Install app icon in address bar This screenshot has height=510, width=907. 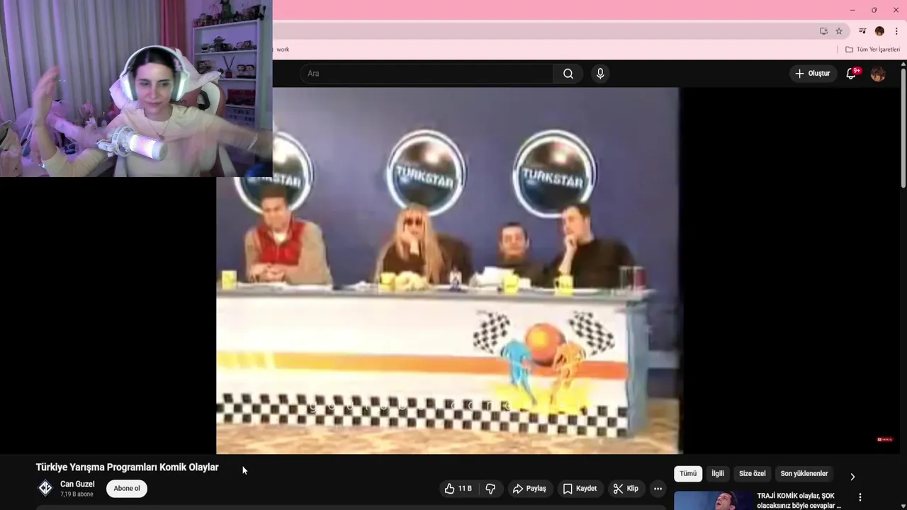click(823, 31)
